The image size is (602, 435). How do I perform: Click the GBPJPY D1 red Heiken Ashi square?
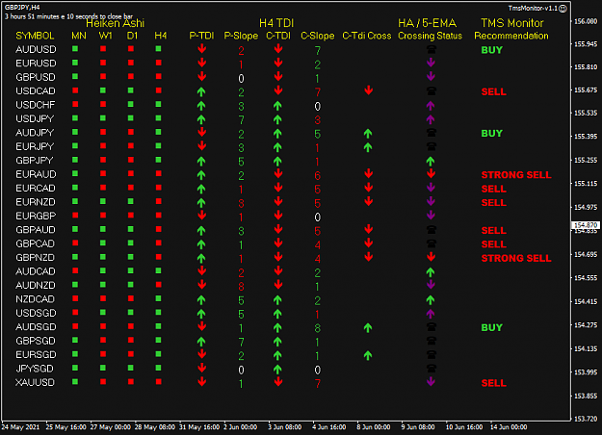[131, 160]
